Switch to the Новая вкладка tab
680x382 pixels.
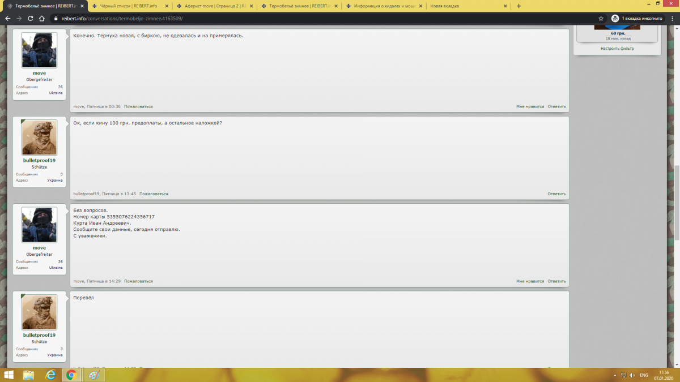coord(468,6)
